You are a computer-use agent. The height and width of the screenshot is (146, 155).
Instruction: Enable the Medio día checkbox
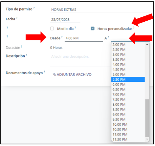point(52,29)
